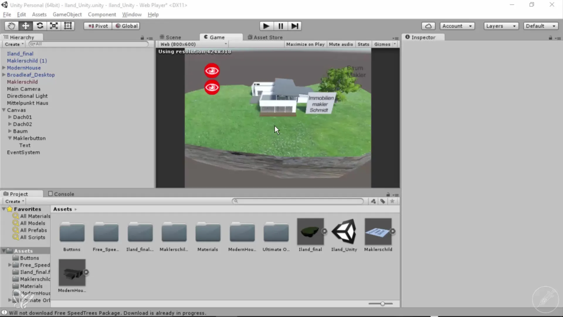The image size is (563, 317).
Task: Toggle the Stats overlay
Action: 363,44
